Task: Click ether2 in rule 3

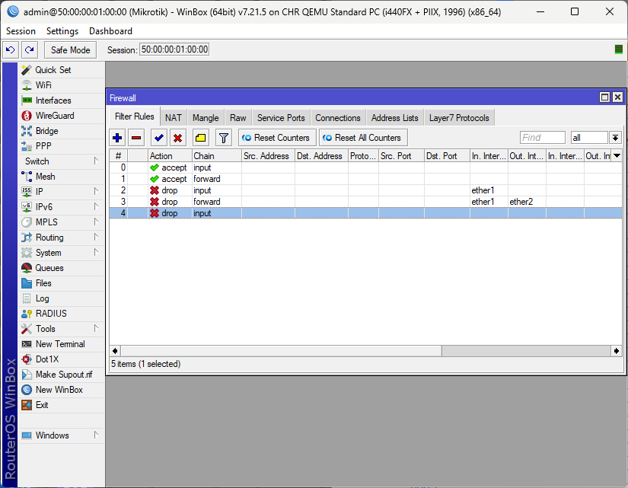Action: tap(521, 202)
